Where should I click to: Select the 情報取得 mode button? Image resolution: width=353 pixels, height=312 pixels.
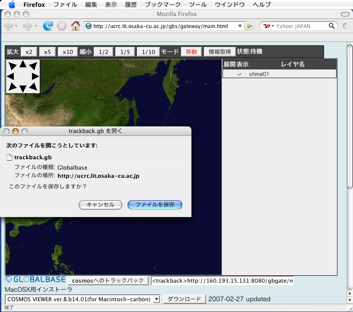click(220, 52)
